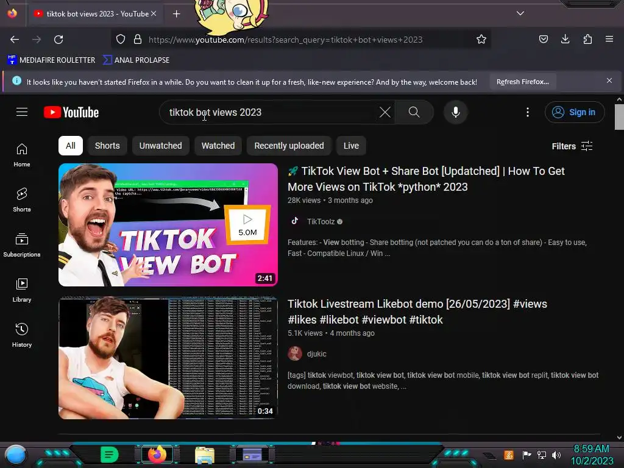This screenshot has height=468, width=624.
Task: Select the Recently uploaded chip
Action: [x=289, y=146]
